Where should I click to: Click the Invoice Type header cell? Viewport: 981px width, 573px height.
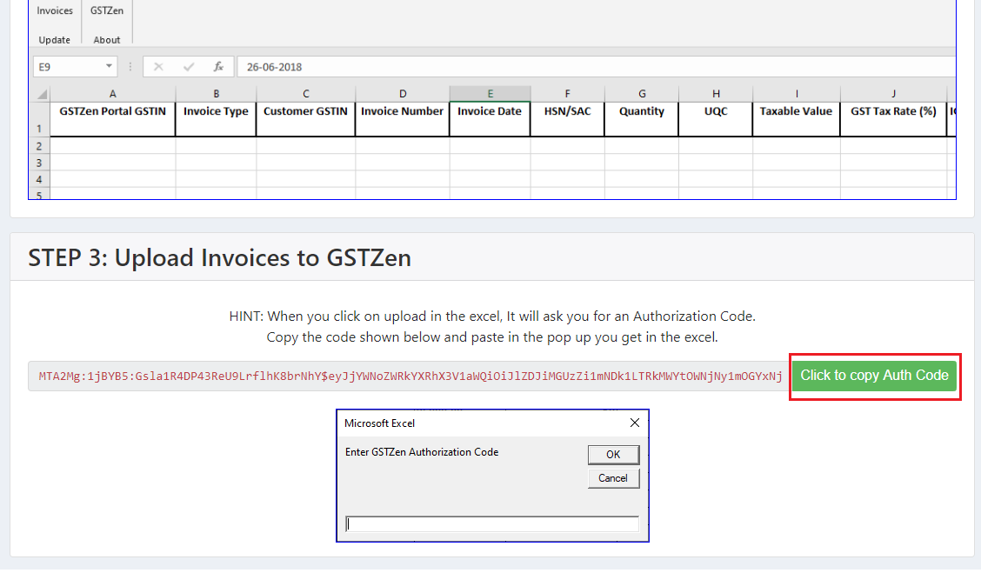pyautogui.click(x=216, y=119)
